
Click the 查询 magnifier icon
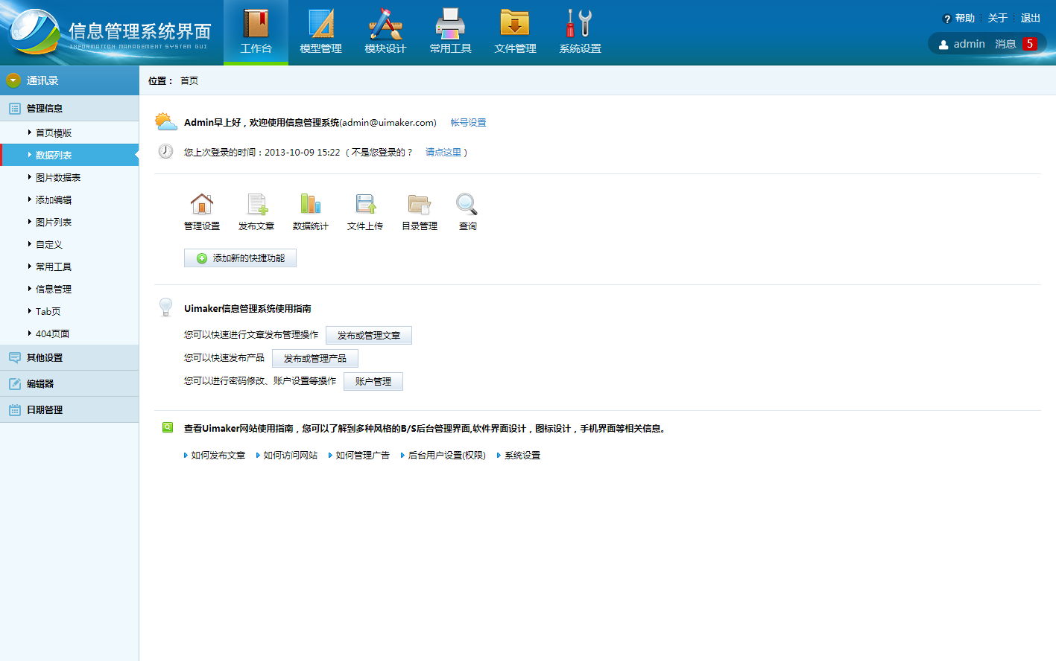467,205
